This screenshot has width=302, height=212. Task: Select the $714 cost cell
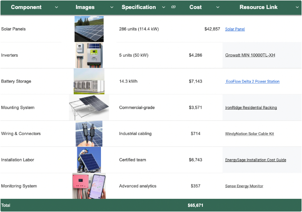coord(196,134)
